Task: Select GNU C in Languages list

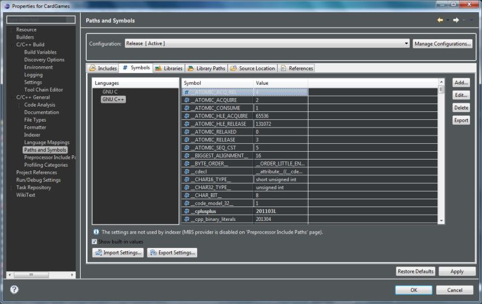Action: coord(110,92)
